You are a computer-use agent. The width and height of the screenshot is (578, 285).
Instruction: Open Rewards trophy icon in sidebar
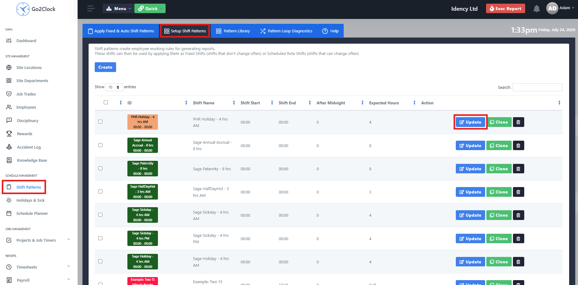[x=9, y=134]
